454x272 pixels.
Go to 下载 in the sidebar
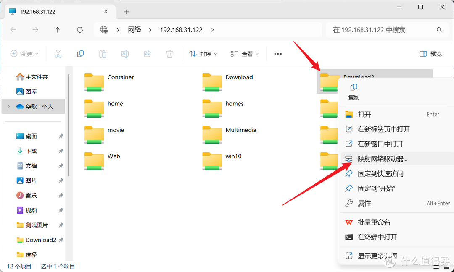tap(31, 151)
